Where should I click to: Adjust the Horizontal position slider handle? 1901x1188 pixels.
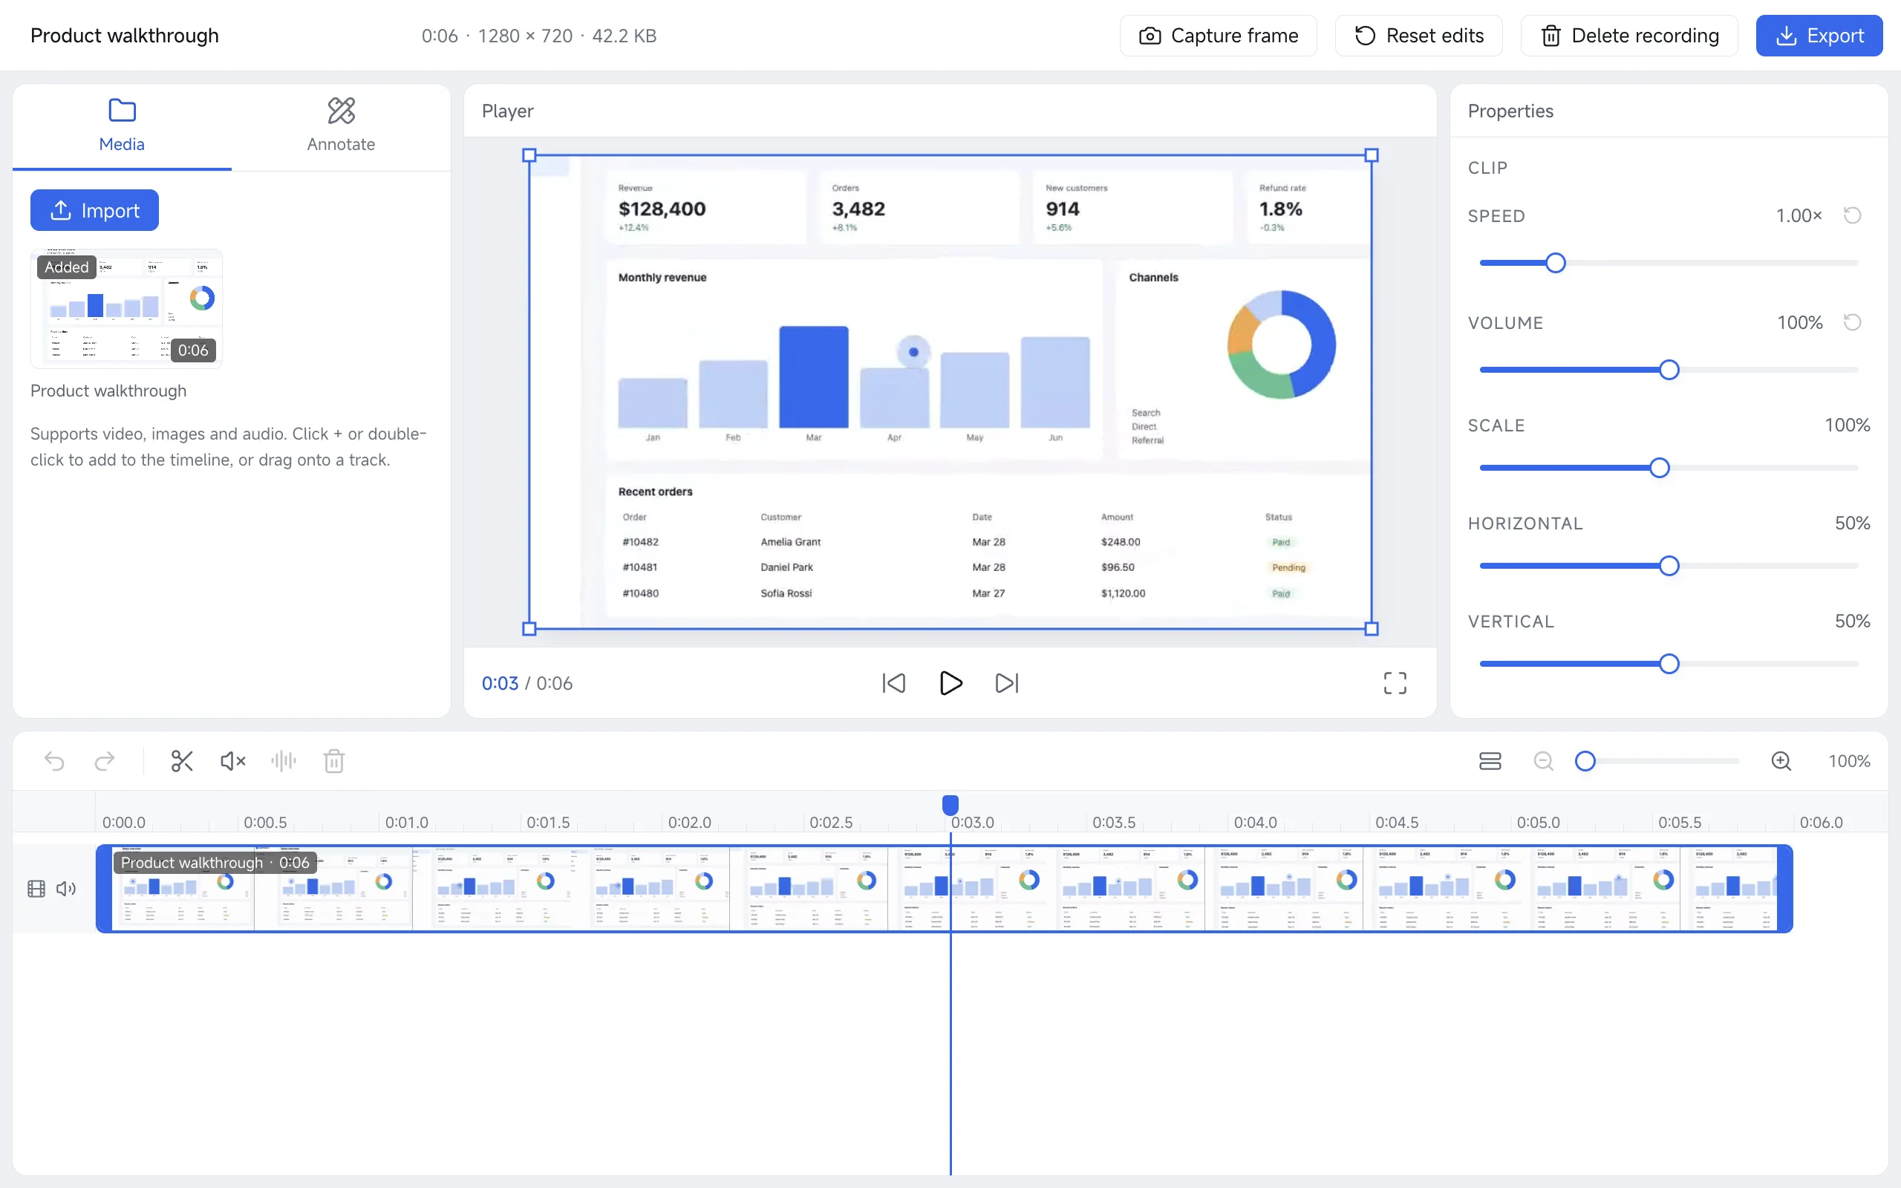(1669, 566)
